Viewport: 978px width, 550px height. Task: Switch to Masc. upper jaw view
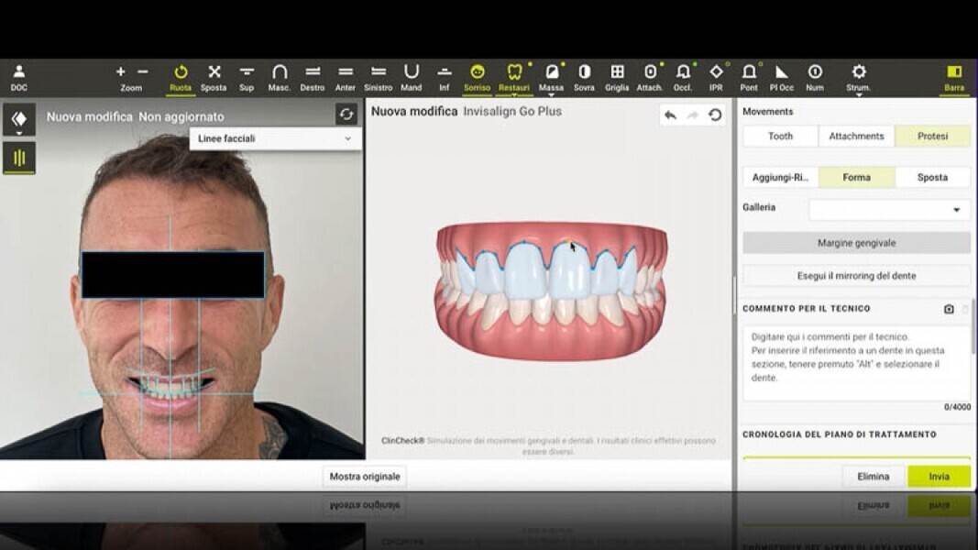click(x=280, y=76)
